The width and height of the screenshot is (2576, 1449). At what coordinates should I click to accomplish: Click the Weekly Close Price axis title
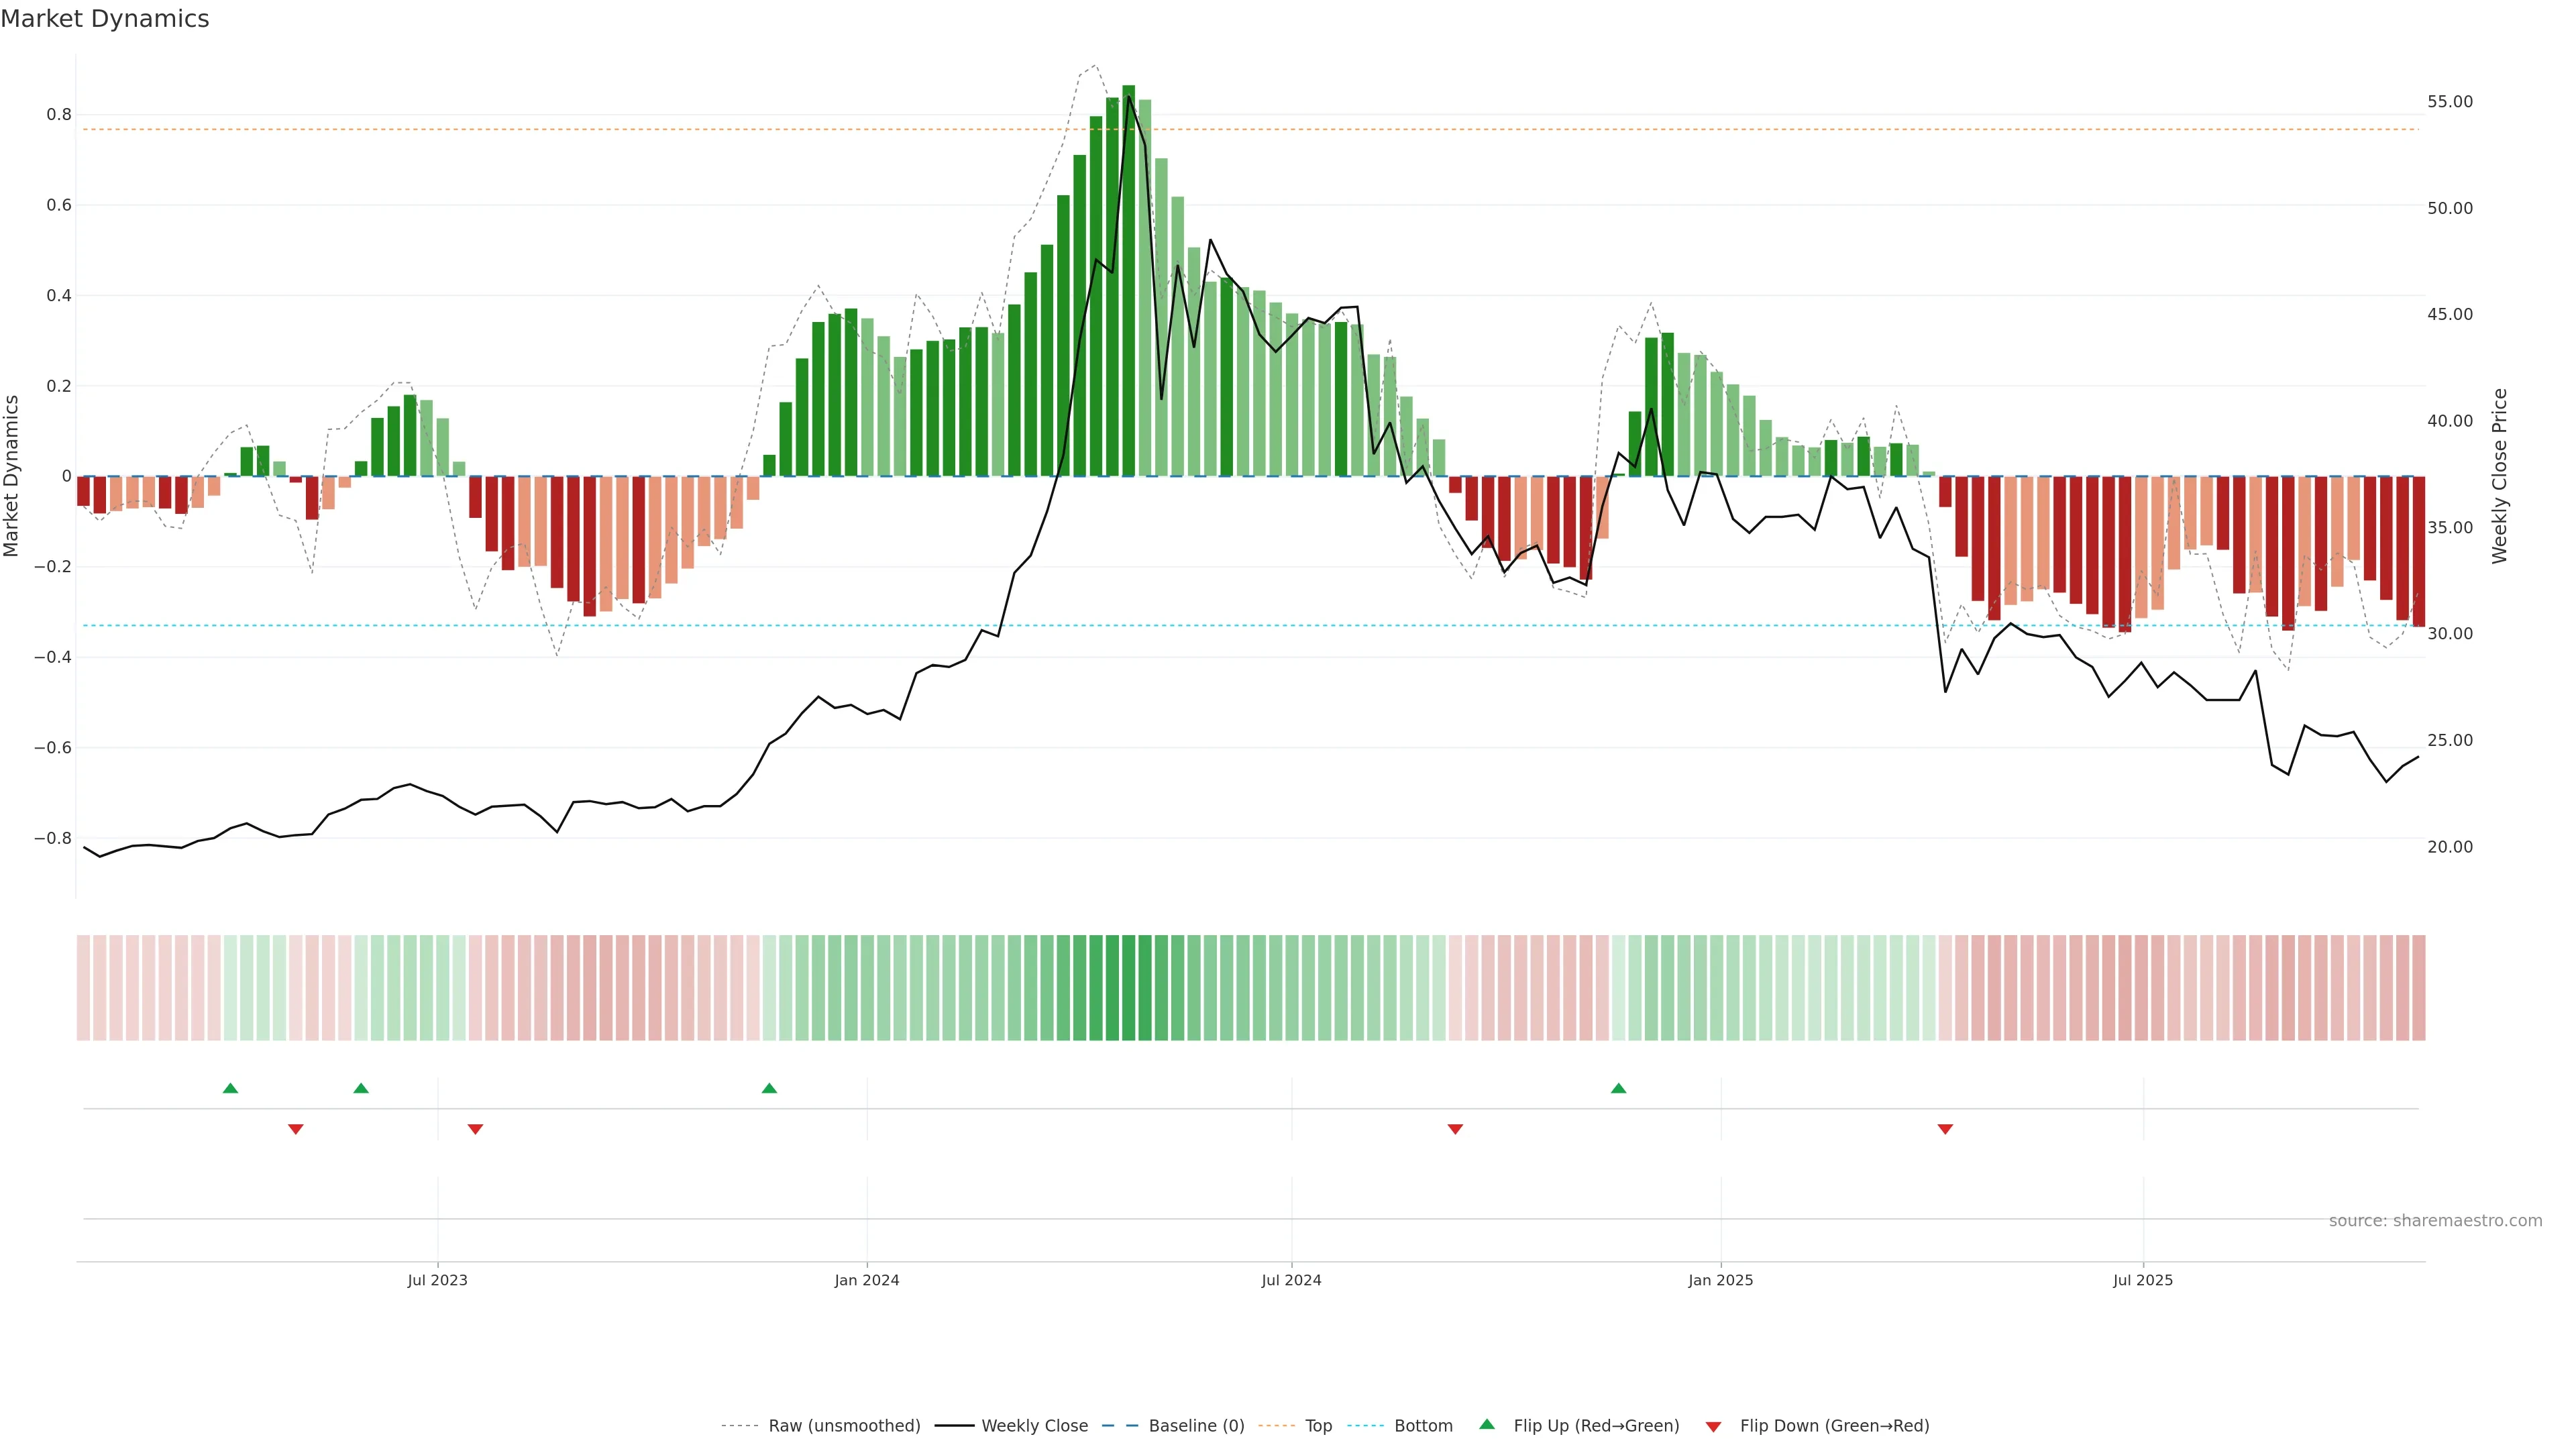click(x=2500, y=476)
